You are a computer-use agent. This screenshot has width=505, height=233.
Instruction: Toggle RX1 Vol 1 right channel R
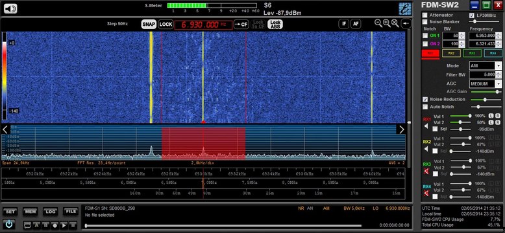(498, 116)
